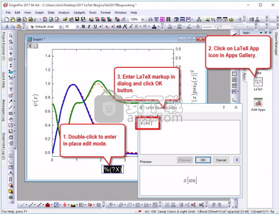Toggle combined super-subscript formatting
279x214 pixels.
tap(113, 27)
